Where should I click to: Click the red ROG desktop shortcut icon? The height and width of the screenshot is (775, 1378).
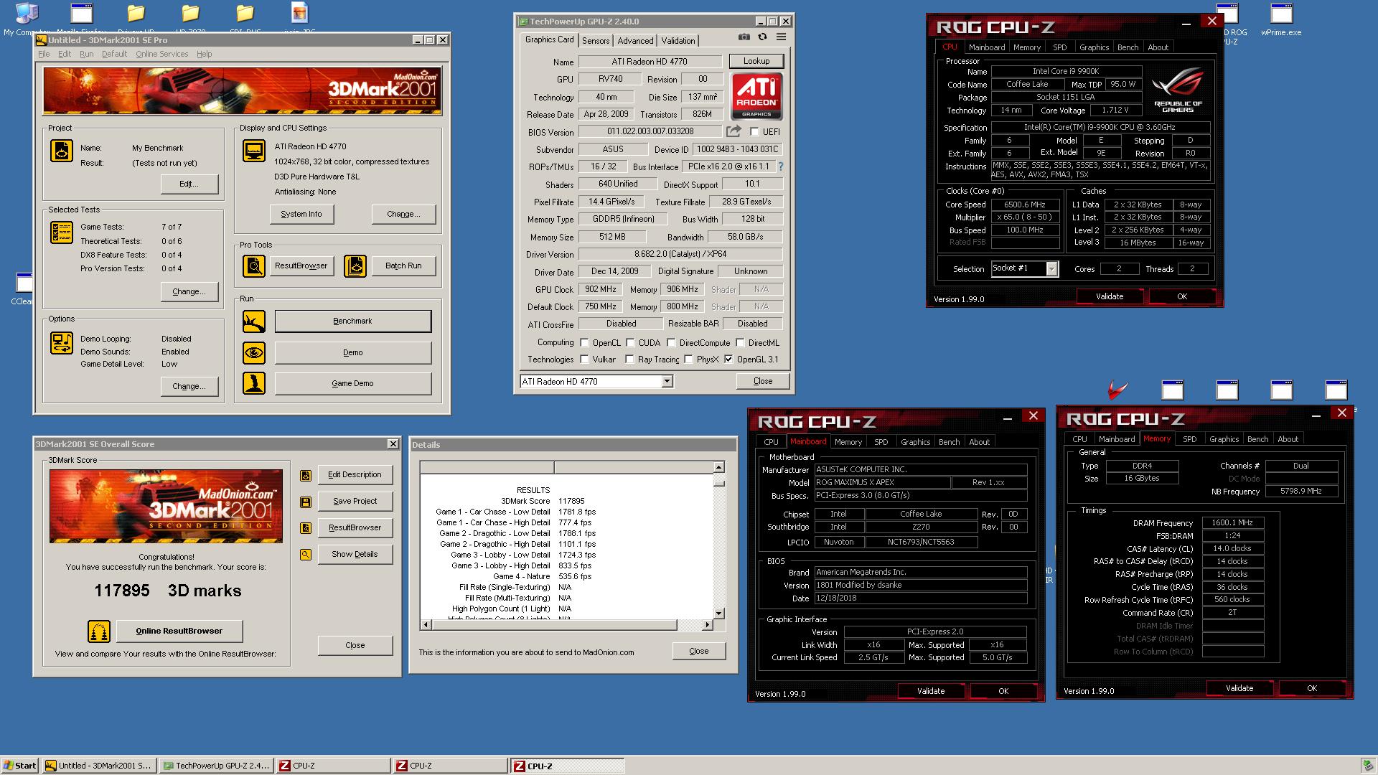click(x=1117, y=390)
